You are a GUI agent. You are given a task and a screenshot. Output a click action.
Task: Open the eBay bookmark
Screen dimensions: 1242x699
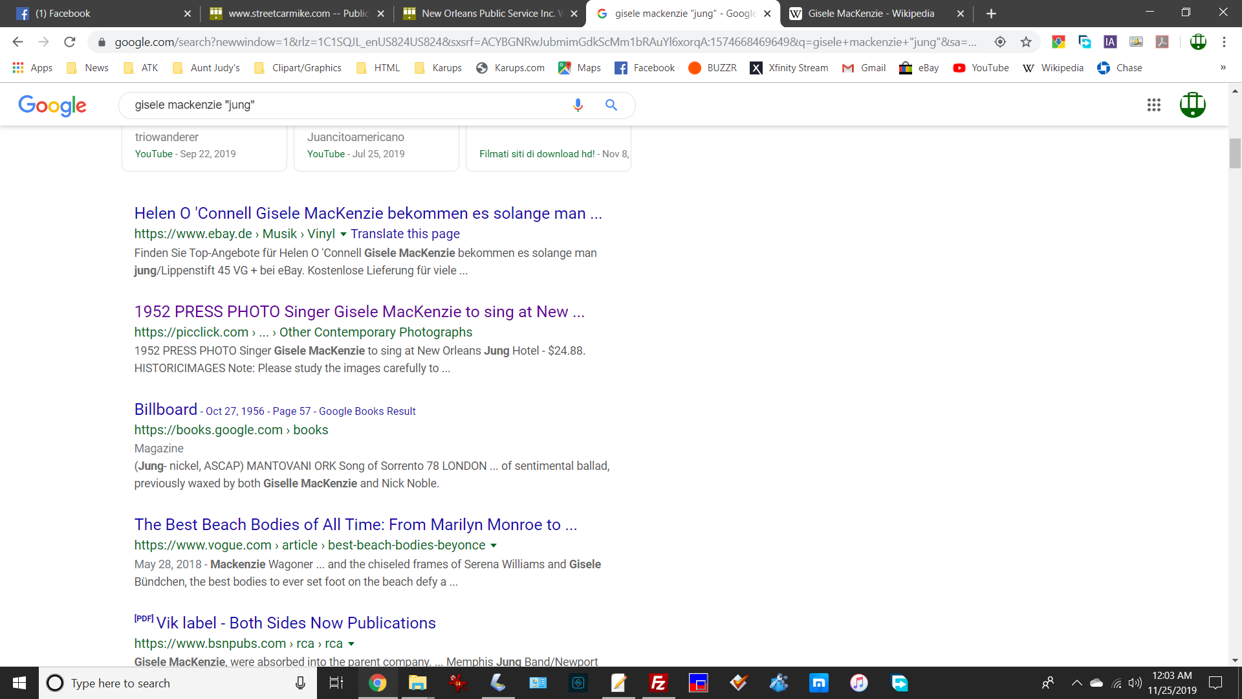pyautogui.click(x=919, y=68)
